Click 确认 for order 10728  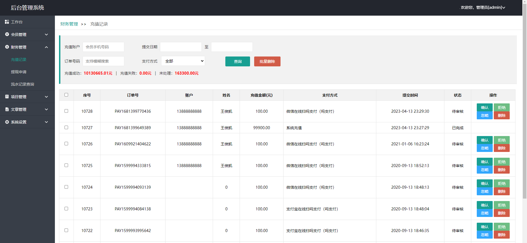coord(485,108)
